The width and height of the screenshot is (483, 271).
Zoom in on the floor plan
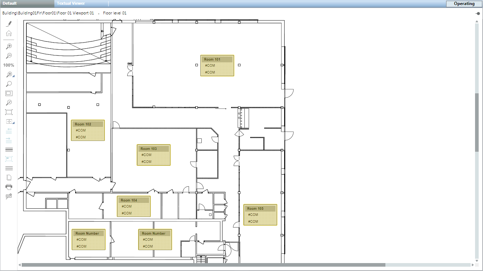point(9,46)
